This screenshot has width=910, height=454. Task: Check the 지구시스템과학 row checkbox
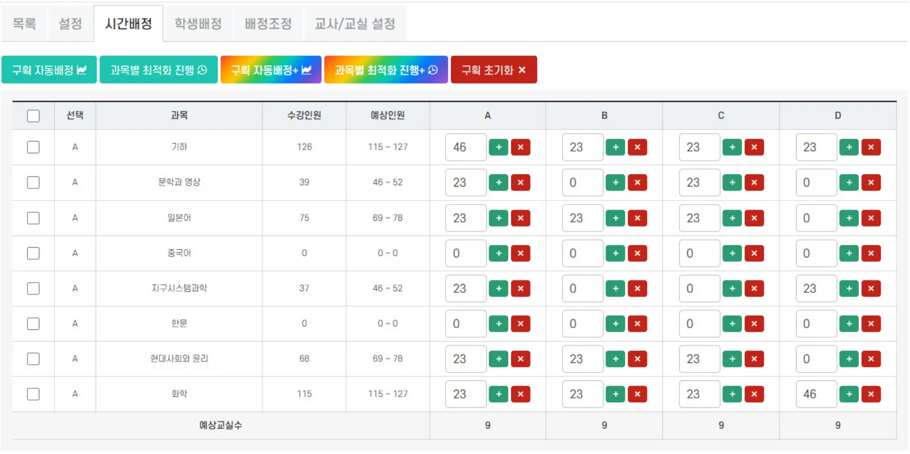point(33,288)
